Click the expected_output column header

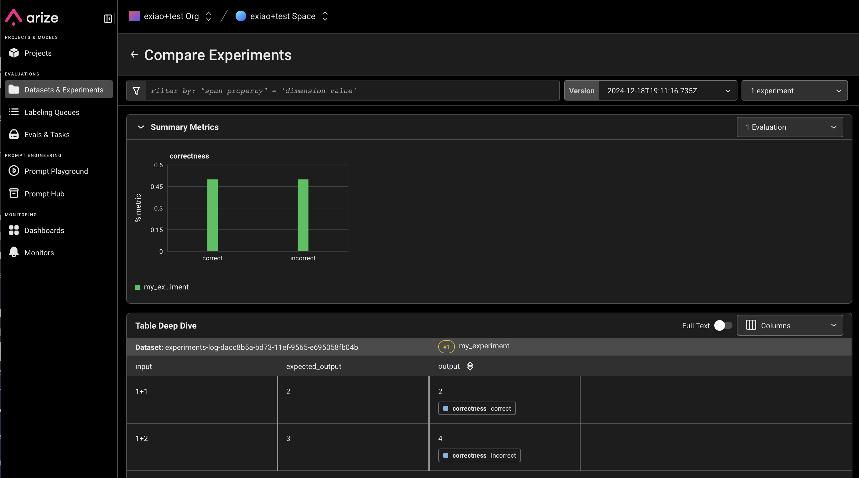point(314,366)
